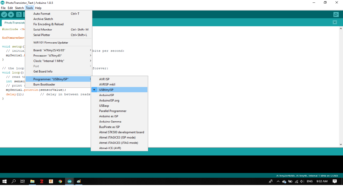Select BusPirate as ISP programmer
343x192 pixels.
(x=120, y=127)
